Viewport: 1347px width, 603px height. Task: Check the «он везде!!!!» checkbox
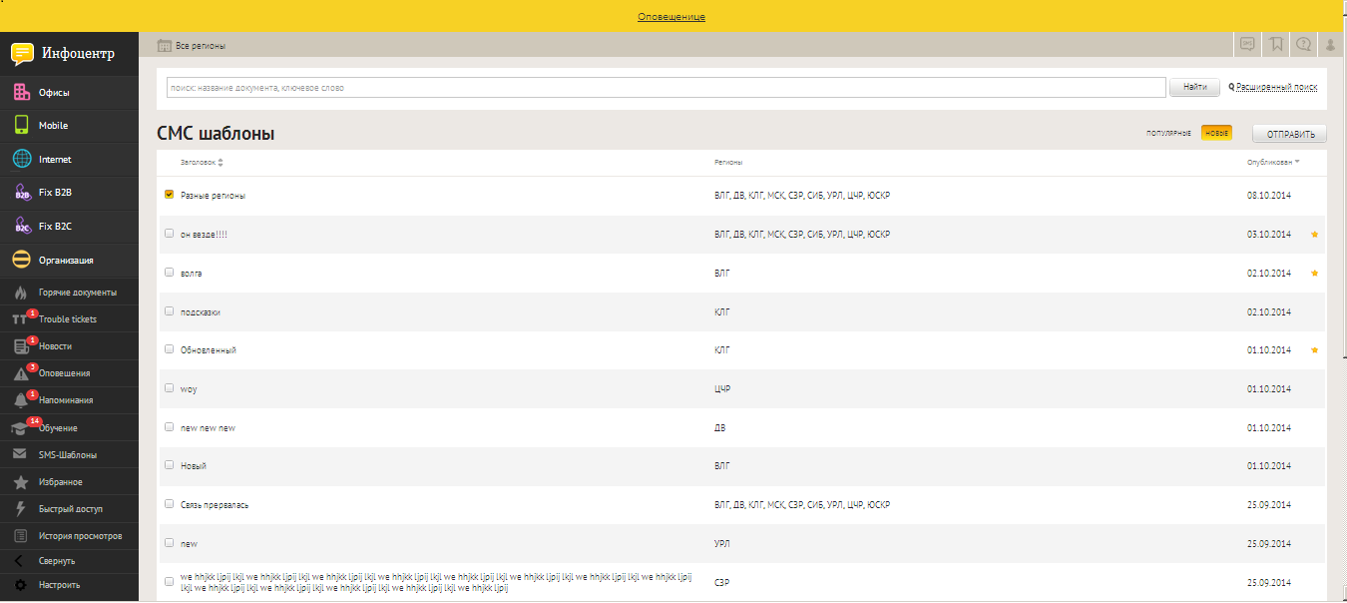tap(169, 233)
